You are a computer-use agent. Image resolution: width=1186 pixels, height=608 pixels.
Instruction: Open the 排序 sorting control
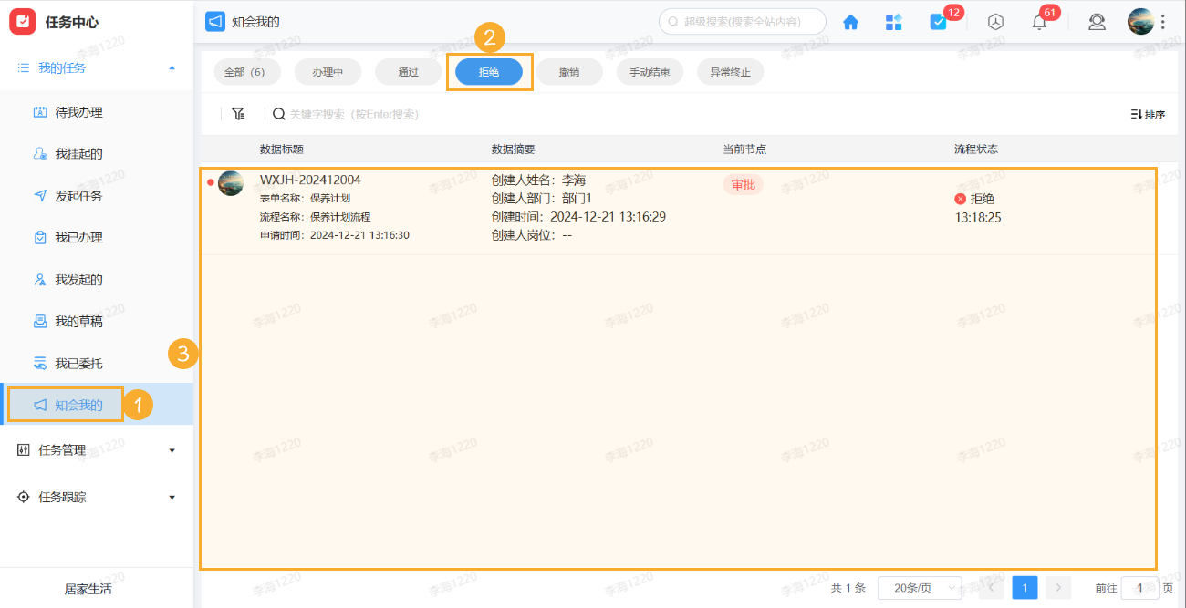1146,114
